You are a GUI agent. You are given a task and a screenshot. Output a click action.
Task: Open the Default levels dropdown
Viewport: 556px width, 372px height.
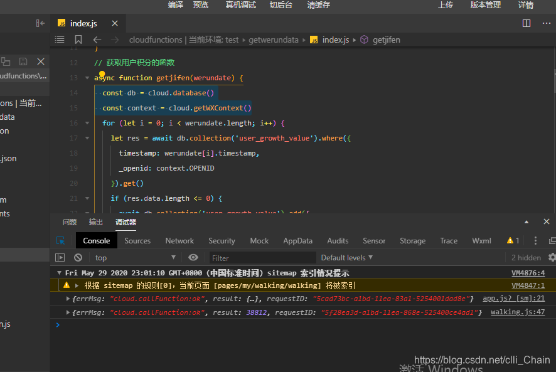[347, 257]
